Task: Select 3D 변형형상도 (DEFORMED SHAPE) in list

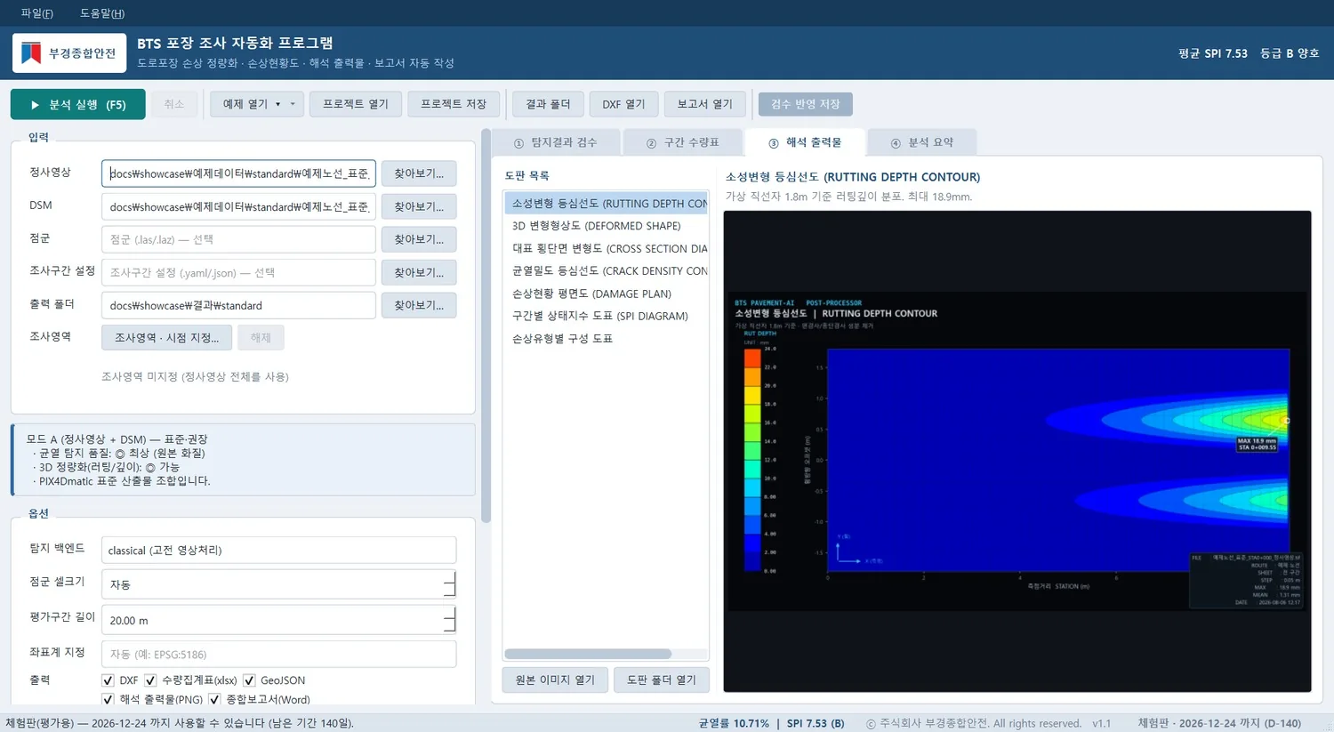Action: [606, 226]
